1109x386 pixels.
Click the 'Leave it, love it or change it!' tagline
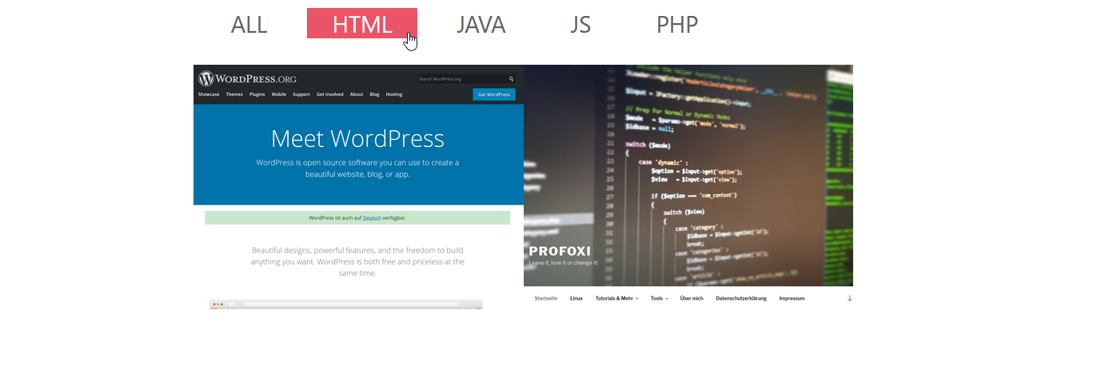(x=563, y=262)
